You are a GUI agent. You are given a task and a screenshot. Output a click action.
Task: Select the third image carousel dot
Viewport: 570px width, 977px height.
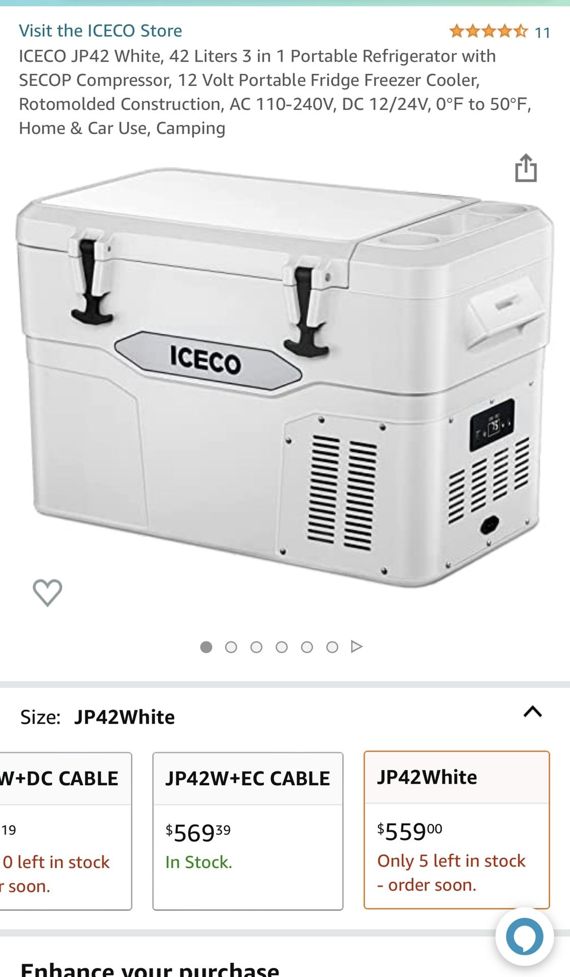(x=257, y=647)
